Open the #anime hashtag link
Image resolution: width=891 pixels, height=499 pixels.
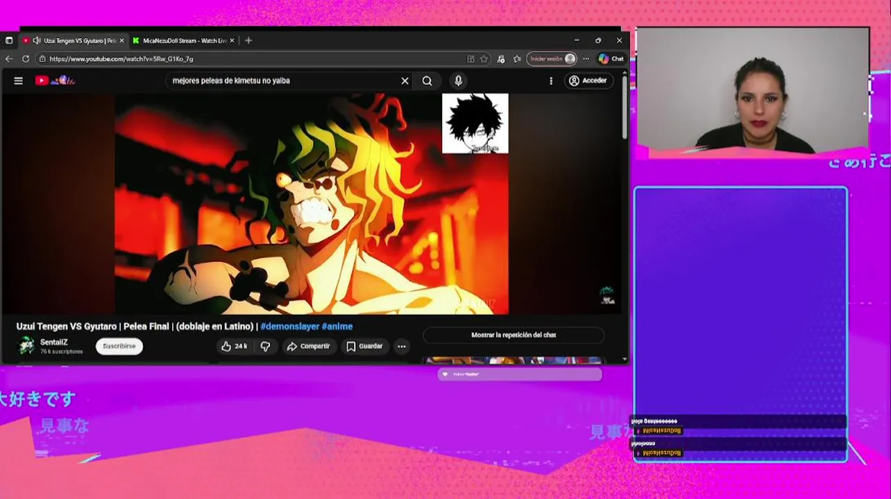click(x=337, y=326)
